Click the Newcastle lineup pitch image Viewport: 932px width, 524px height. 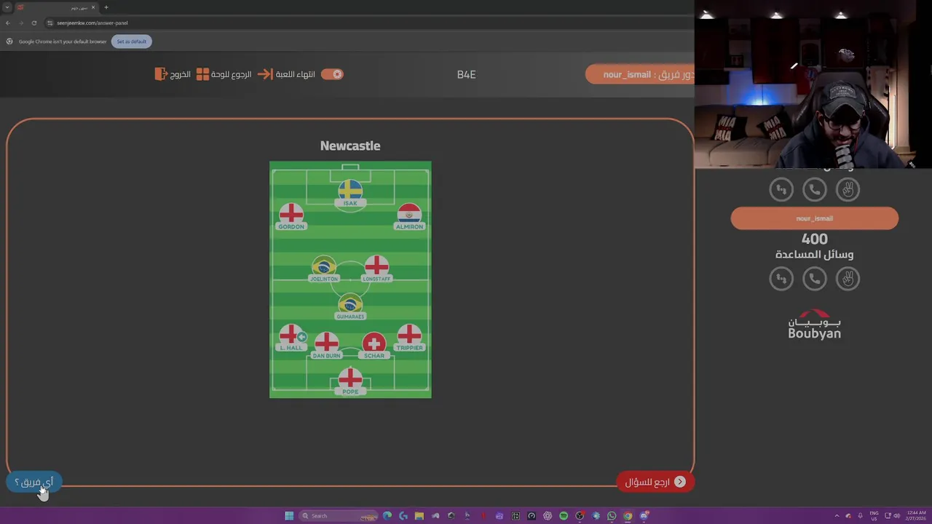tap(350, 279)
